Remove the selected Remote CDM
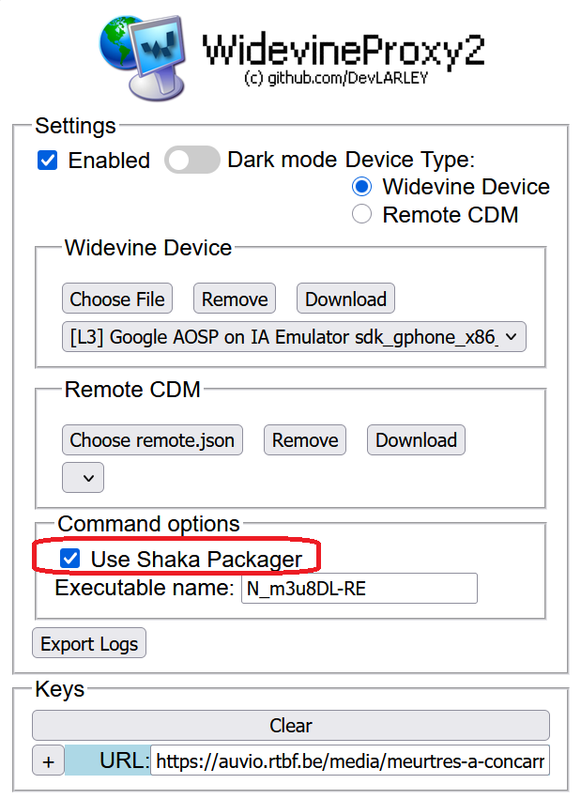This screenshot has width=581, height=799. 305,440
